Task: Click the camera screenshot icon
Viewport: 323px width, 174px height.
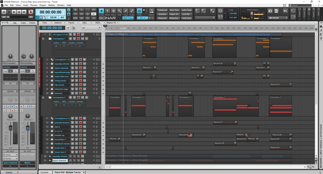Action: point(270,11)
